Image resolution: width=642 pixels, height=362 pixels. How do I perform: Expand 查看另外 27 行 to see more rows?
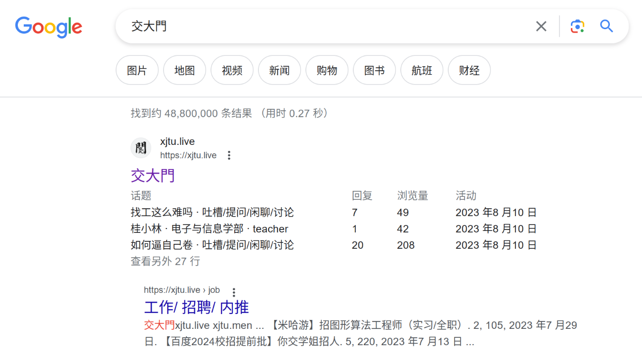[165, 261]
